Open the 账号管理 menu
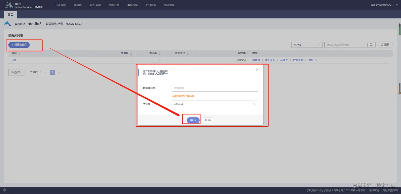Viewport: 401px width, 194px height. point(169,5)
